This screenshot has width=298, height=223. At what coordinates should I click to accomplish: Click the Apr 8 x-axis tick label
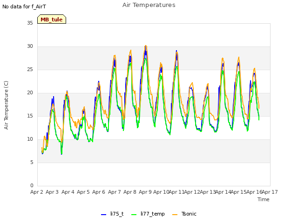pyautogui.click(x=130, y=192)
